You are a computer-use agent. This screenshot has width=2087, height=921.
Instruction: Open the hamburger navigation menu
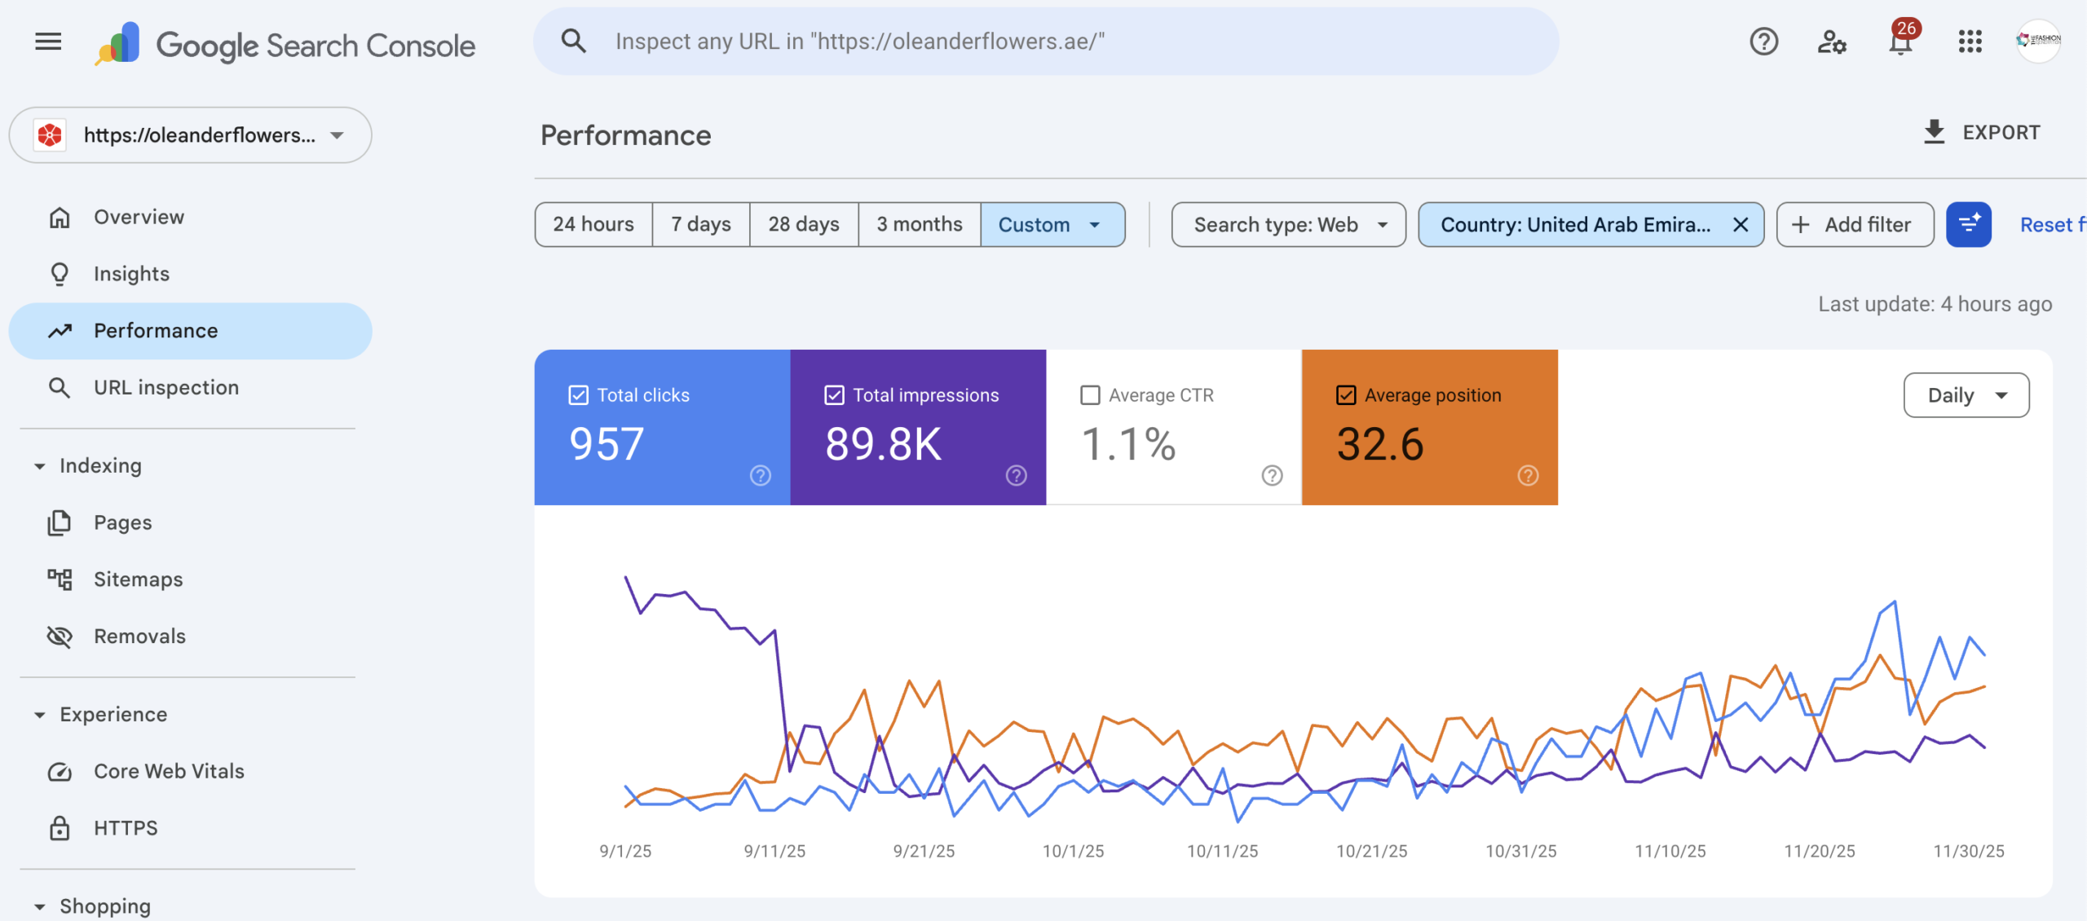[x=46, y=42]
